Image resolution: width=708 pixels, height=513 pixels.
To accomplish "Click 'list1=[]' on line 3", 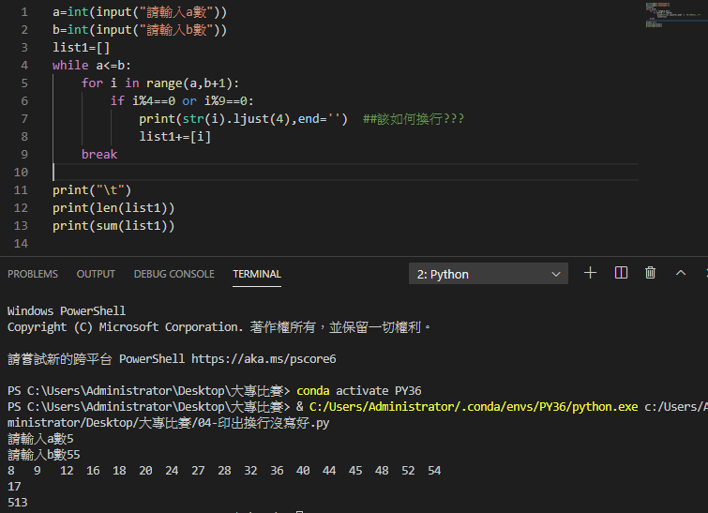I will [x=82, y=48].
